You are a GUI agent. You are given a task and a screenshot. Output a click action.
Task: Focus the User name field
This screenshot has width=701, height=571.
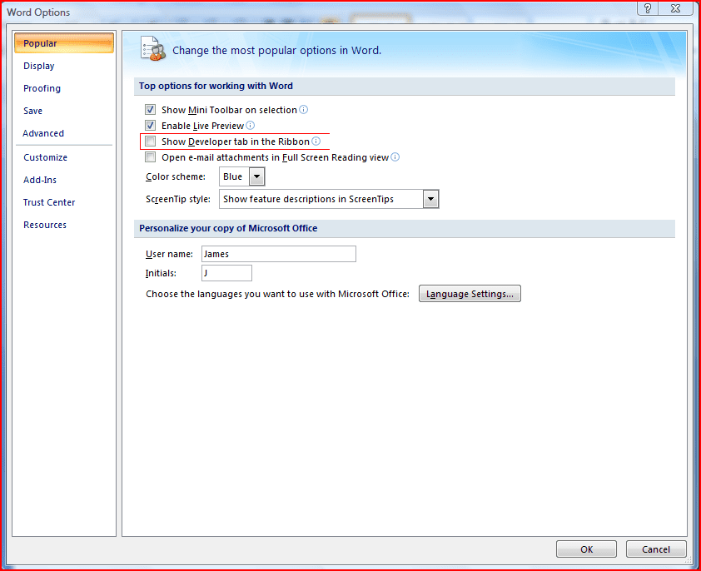point(279,254)
